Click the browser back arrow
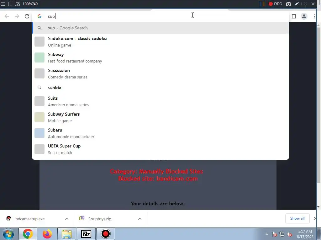Viewport: 321px width, 240px height. (7, 16)
